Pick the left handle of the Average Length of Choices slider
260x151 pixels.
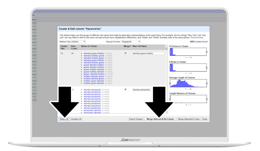pos(170,83)
